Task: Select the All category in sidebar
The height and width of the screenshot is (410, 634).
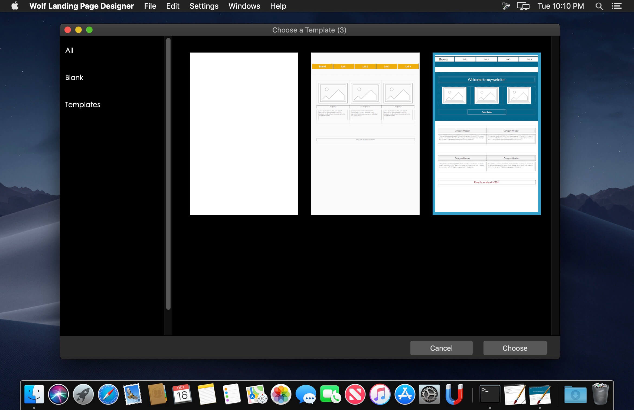Action: click(69, 50)
